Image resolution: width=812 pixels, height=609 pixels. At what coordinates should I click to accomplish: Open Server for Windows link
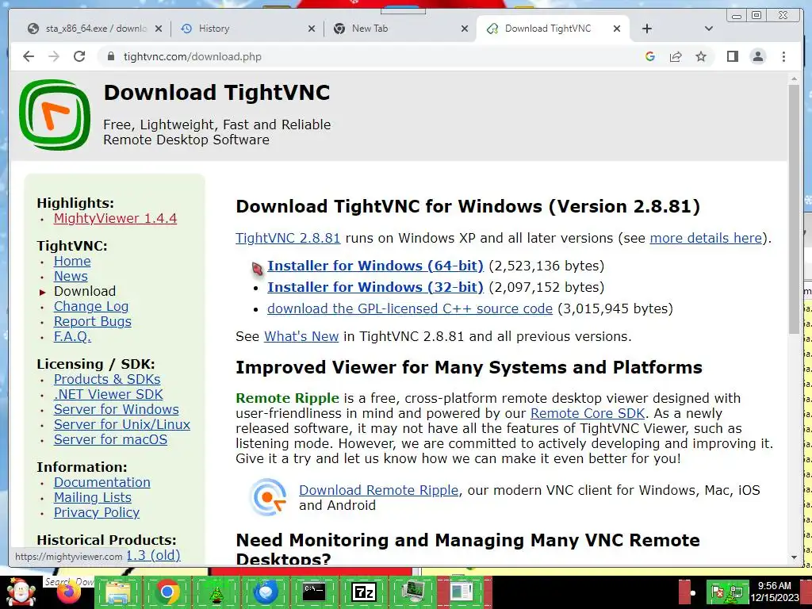pyautogui.click(x=117, y=410)
